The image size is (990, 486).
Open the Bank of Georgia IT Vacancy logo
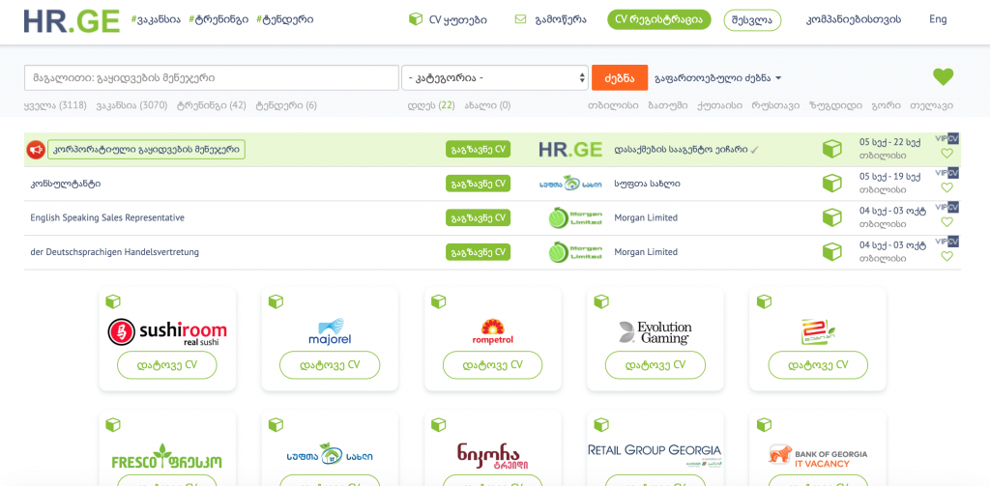[818, 457]
